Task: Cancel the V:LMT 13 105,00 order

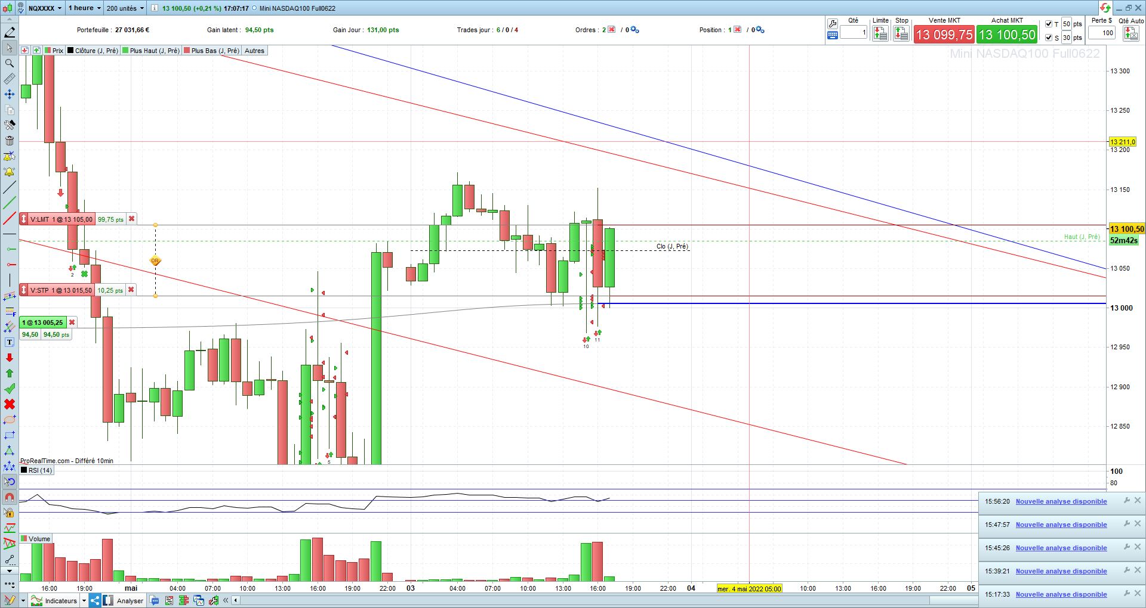Action: (132, 219)
